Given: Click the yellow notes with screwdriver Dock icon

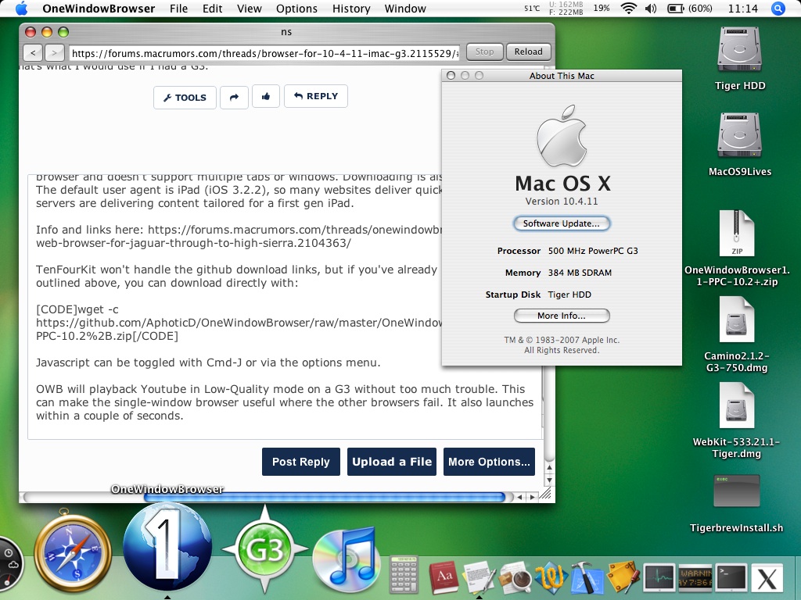Looking at the screenshot, I should (x=623, y=577).
